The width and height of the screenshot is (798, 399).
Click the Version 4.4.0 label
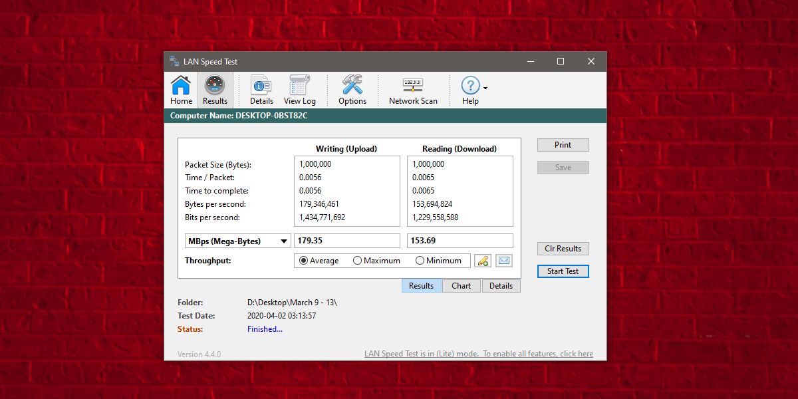(199, 354)
